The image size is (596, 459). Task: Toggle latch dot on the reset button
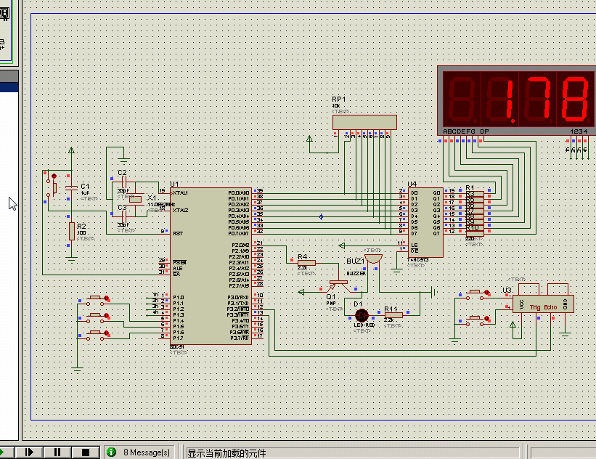54,176
